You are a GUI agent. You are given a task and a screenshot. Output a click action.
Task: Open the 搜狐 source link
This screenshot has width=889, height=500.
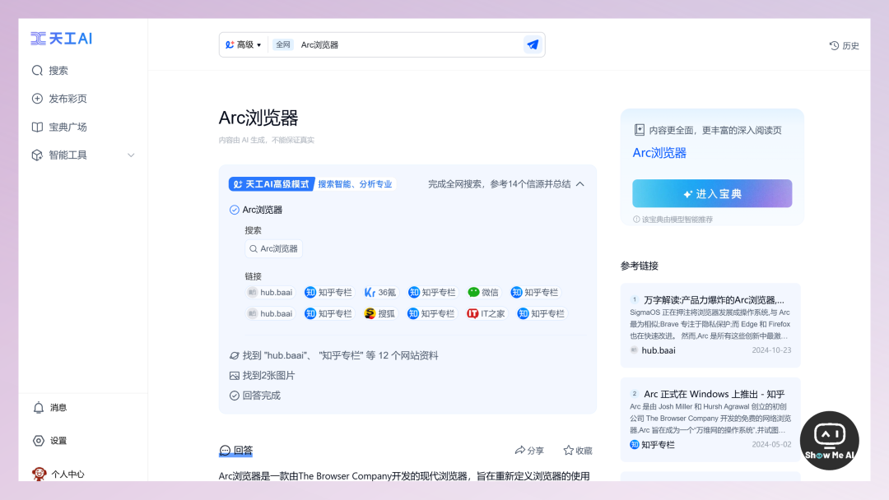click(x=379, y=313)
